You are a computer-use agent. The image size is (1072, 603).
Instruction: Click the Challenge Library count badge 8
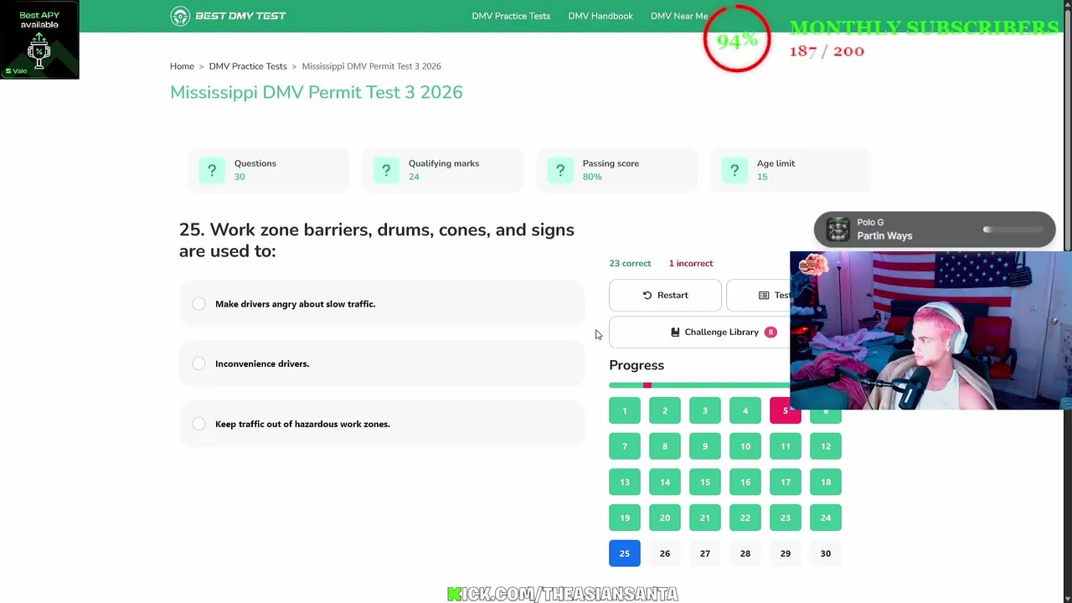(x=770, y=332)
